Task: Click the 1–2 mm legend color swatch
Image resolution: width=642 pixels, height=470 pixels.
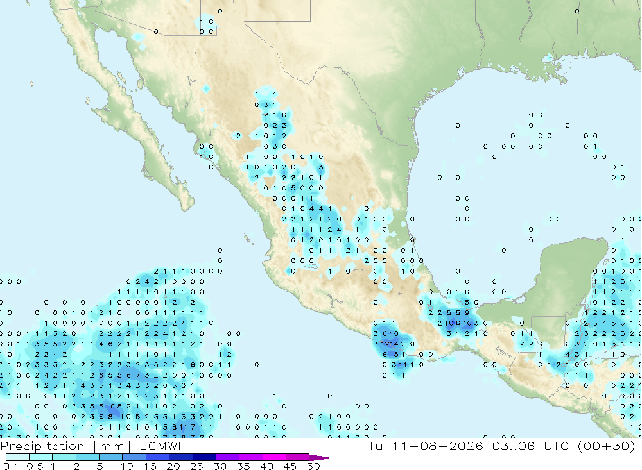Action: (64, 457)
